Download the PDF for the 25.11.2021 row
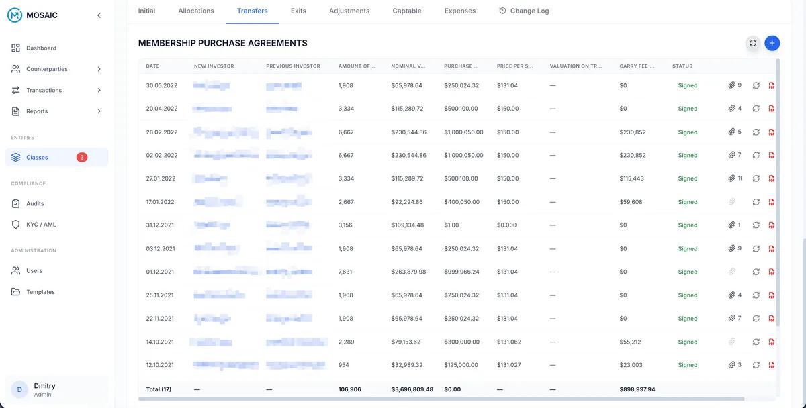The width and height of the screenshot is (806, 408). click(x=772, y=295)
